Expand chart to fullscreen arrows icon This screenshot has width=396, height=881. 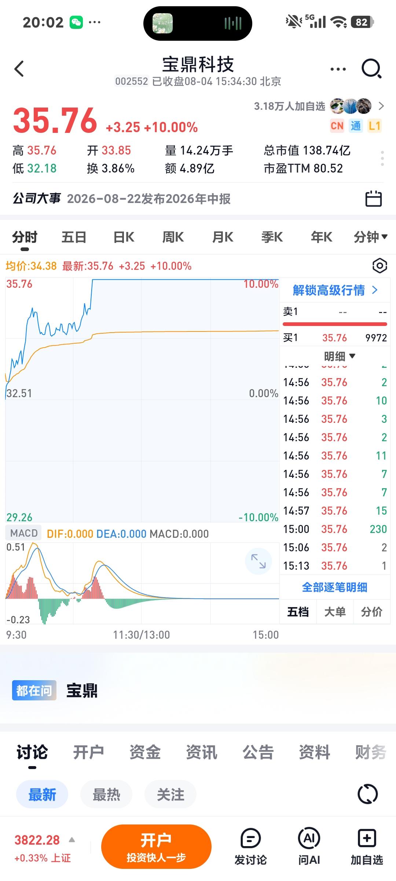[x=258, y=561]
